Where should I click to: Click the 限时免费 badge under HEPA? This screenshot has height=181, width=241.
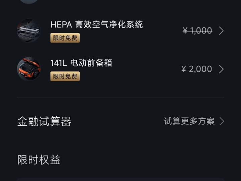(65, 38)
